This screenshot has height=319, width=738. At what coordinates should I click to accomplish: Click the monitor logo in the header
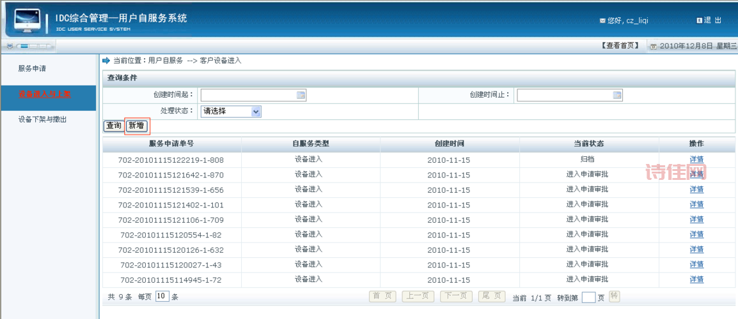27,20
